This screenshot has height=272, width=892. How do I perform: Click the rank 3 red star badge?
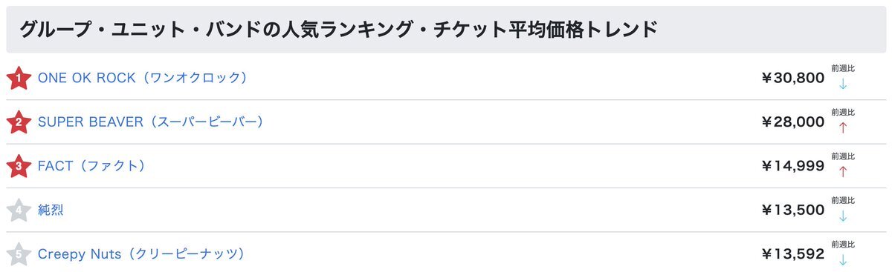pyautogui.click(x=18, y=166)
